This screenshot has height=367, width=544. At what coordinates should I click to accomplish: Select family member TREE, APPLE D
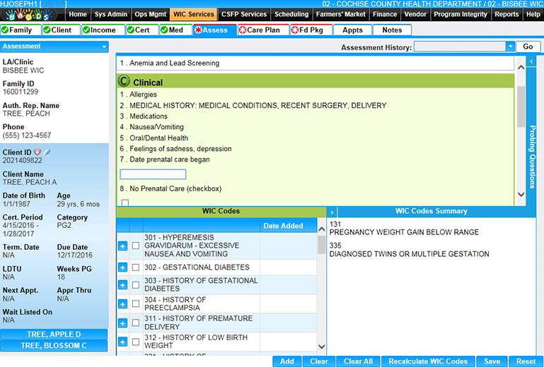coord(54,335)
